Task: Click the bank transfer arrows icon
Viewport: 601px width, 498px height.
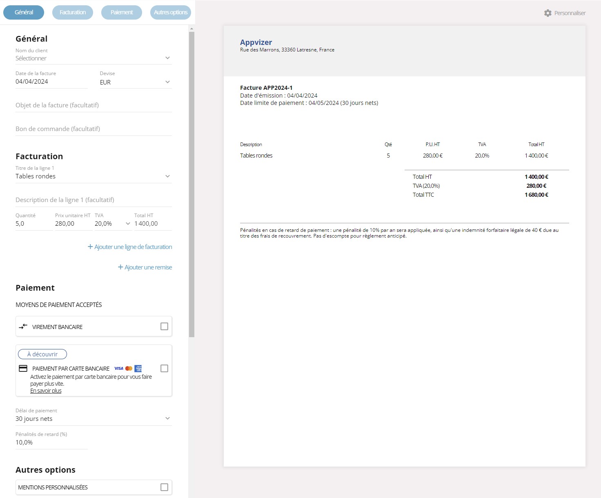Action: [x=23, y=327]
